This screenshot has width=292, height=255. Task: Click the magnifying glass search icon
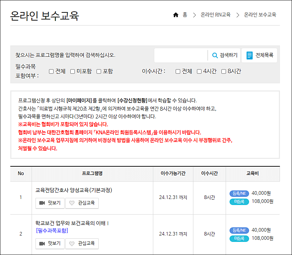(215, 55)
